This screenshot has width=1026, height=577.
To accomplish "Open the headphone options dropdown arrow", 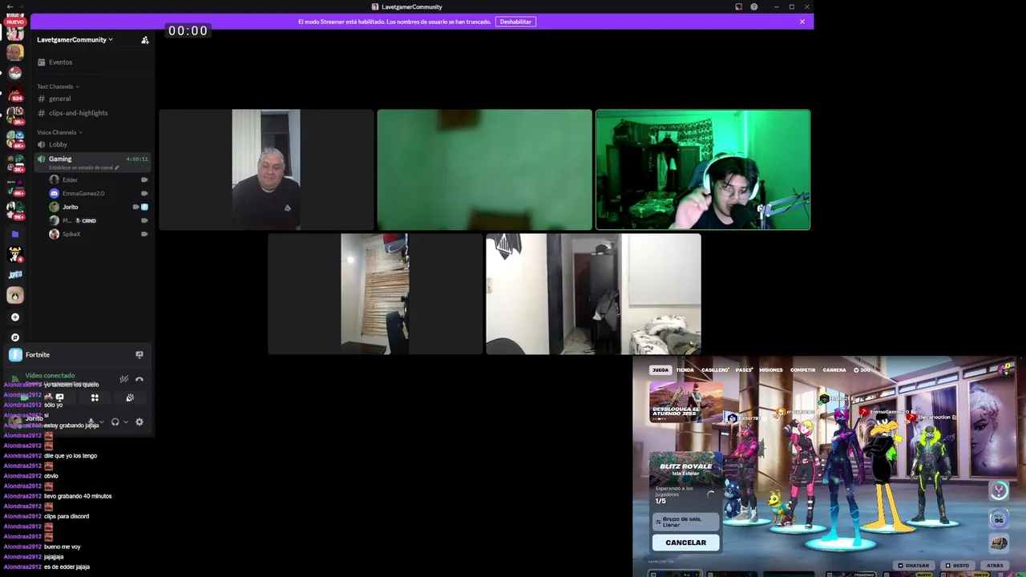I will 126,422.
